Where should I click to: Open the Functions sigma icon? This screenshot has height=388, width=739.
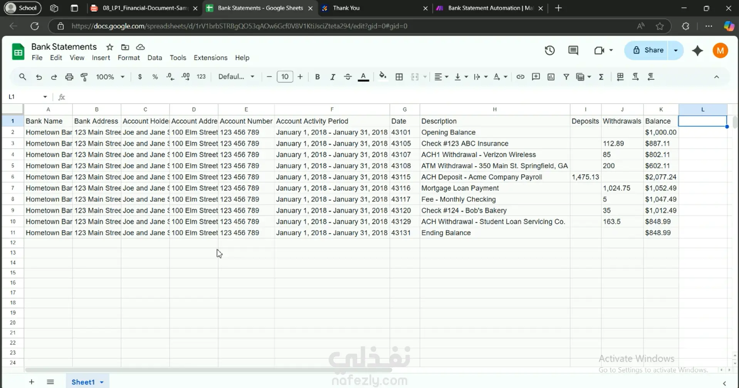601,77
